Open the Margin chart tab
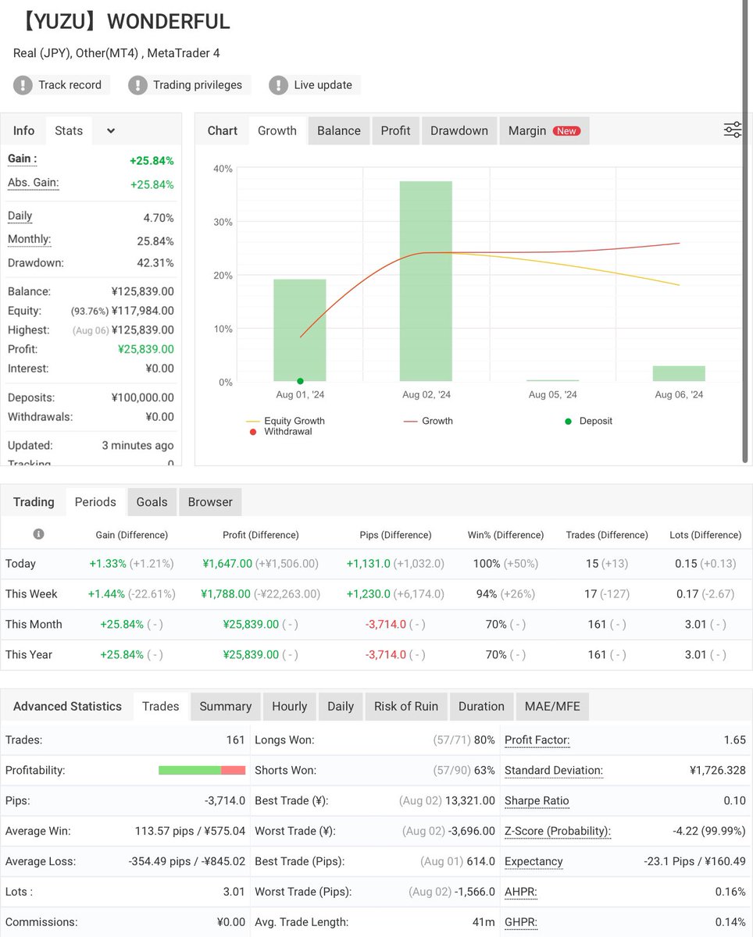Image resolution: width=753 pixels, height=937 pixels. (x=544, y=130)
